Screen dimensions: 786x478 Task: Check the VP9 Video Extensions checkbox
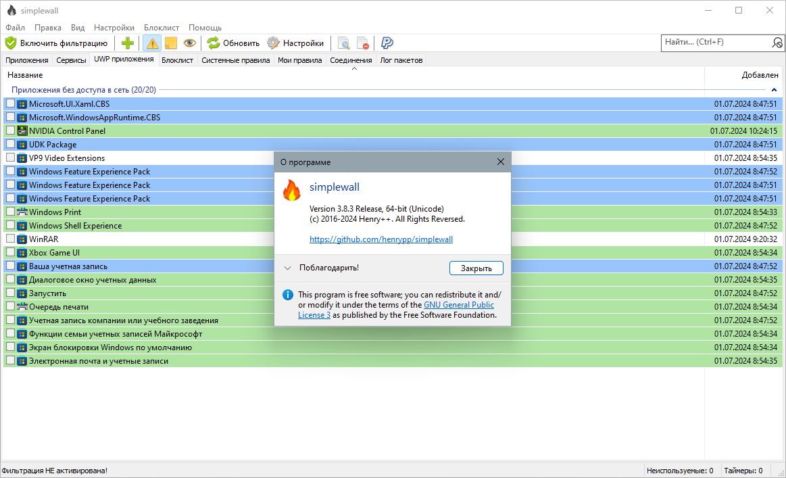click(10, 158)
